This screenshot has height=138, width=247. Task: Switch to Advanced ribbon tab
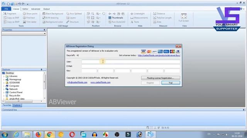36,9
